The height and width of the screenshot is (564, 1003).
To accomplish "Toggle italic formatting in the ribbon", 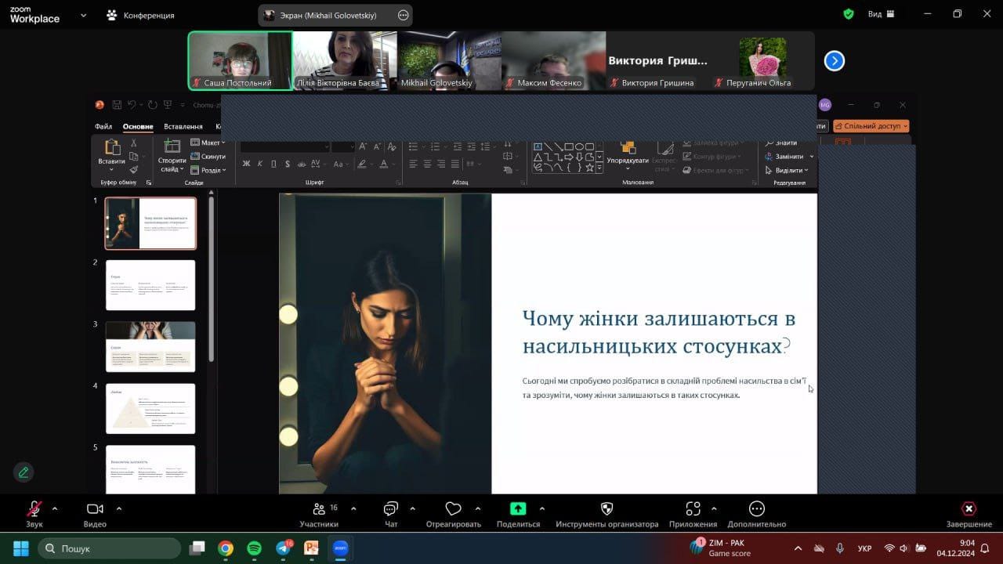I will [259, 164].
